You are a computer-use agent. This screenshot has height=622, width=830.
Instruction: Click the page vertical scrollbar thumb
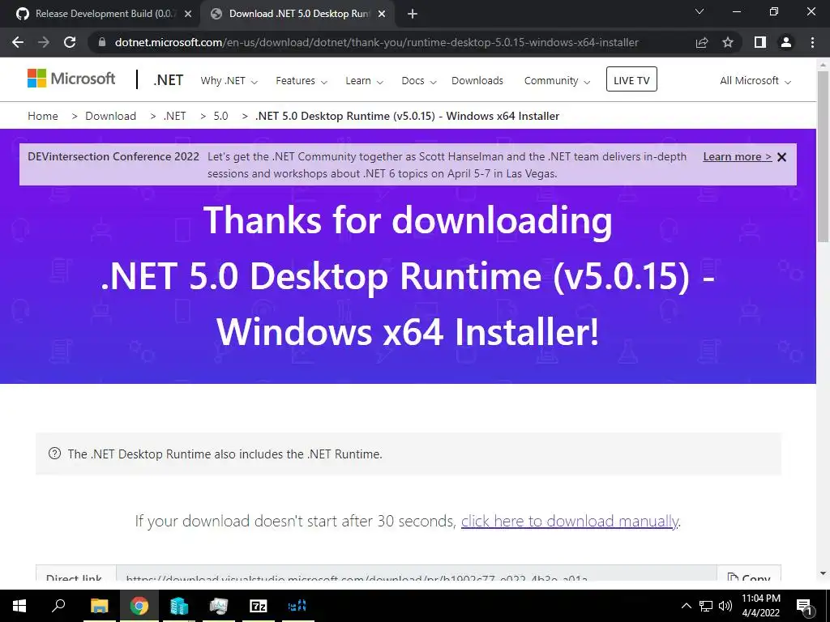coord(824,155)
